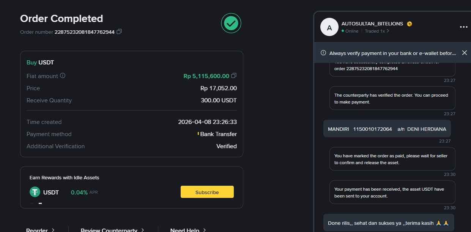Viewport: 471px width, 232px height.
Task: Copy the order number
Action: pyautogui.click(x=119, y=32)
